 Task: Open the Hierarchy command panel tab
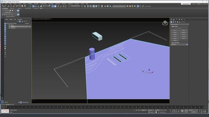pyautogui.click(x=176, y=19)
